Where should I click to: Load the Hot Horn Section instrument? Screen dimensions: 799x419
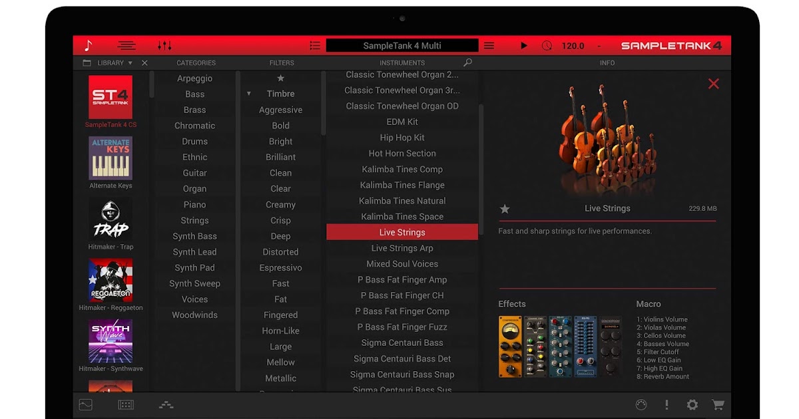(402, 154)
